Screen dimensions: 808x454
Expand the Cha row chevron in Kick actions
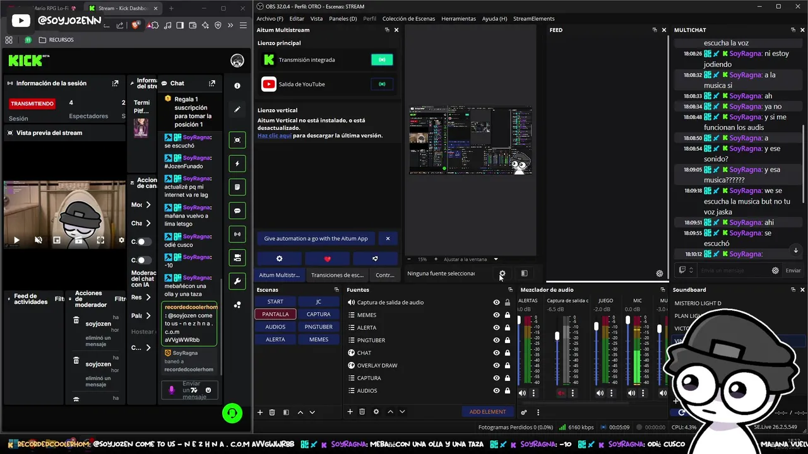tap(148, 223)
